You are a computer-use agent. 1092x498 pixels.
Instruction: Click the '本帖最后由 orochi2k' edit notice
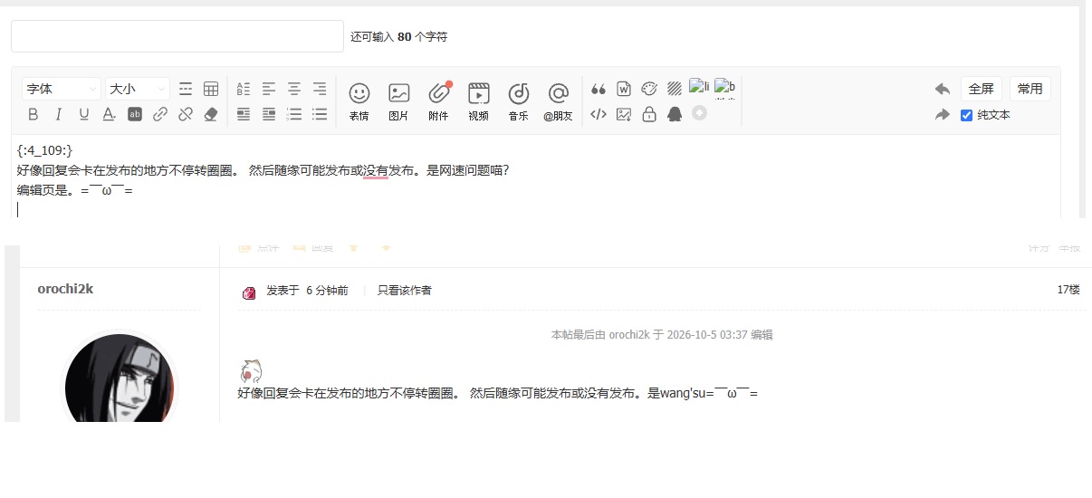pos(662,334)
